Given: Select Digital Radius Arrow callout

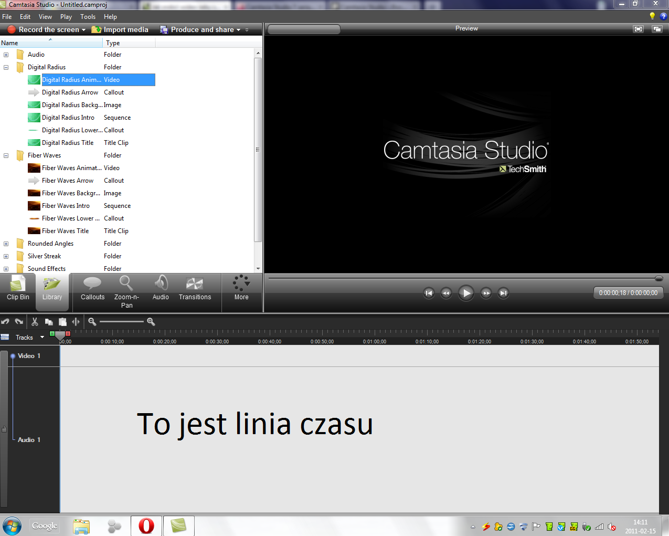Looking at the screenshot, I should (x=70, y=92).
